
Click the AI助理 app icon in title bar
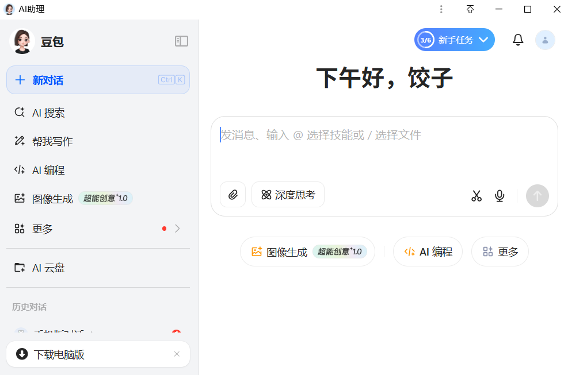[x=9, y=9]
